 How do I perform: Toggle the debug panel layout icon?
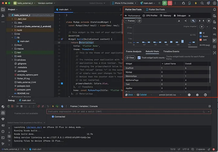[x=210, y=106]
